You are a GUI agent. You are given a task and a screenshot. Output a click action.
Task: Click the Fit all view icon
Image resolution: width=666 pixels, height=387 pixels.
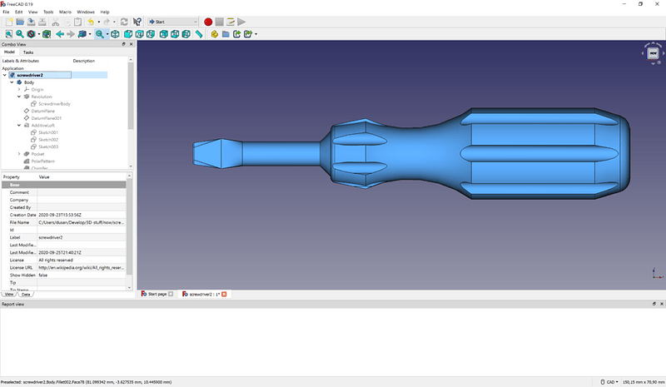coord(8,34)
